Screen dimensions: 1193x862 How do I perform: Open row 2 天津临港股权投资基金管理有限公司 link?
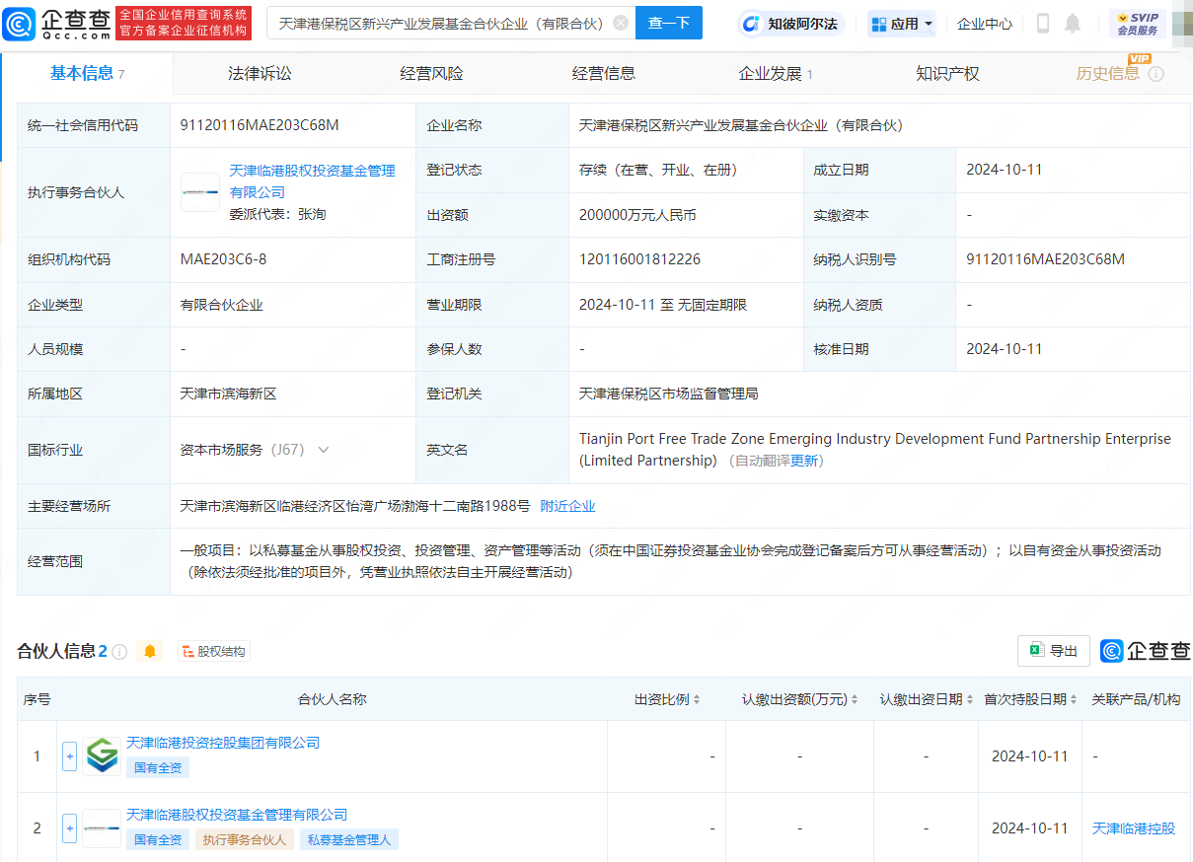click(237, 815)
